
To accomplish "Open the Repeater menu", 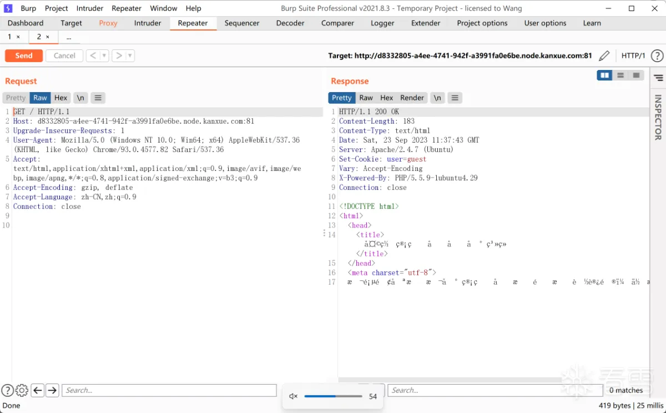I will (127, 8).
